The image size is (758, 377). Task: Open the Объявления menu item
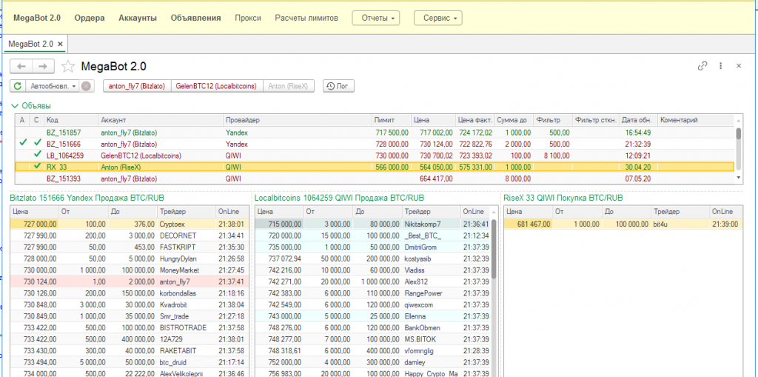(x=195, y=18)
